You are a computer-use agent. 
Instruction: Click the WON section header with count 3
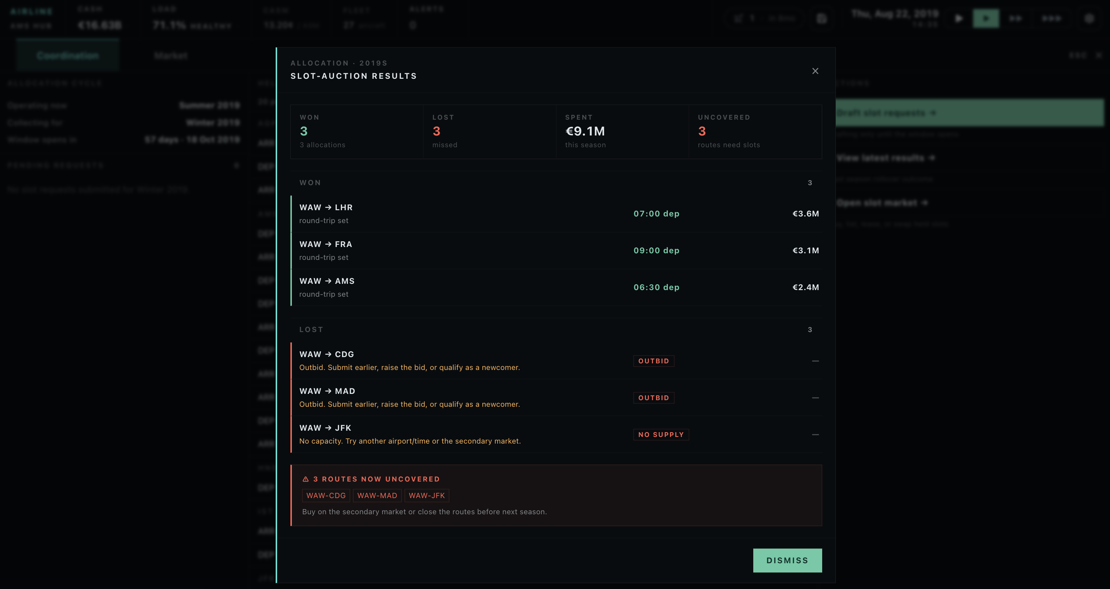(556, 183)
